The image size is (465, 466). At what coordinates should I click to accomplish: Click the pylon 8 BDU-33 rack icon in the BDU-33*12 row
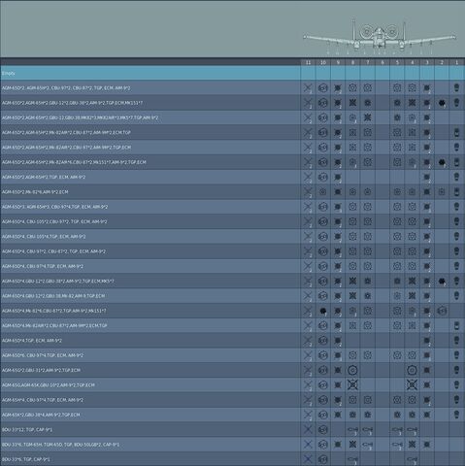tap(352, 430)
